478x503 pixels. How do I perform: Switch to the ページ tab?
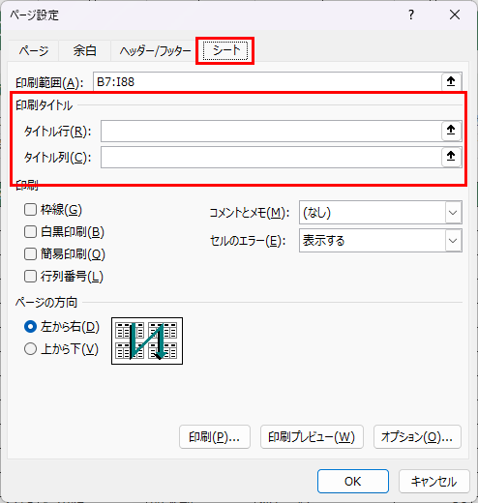coord(34,50)
